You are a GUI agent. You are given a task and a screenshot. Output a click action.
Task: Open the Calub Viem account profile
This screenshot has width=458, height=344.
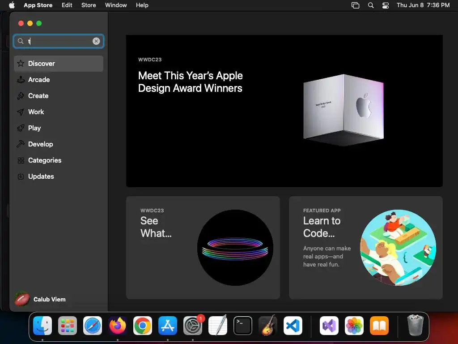click(x=40, y=299)
